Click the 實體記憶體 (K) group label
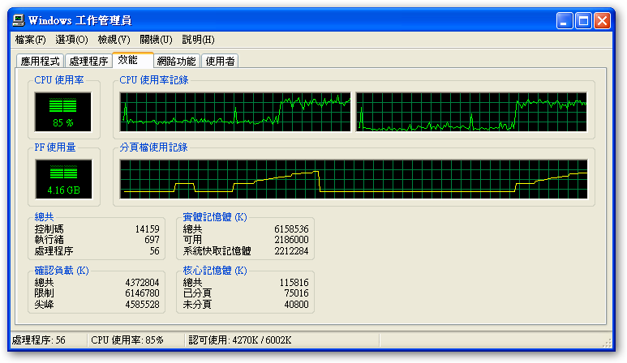Viewport: 627px width, 363px height. point(215,217)
